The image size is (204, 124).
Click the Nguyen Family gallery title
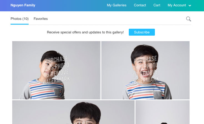[23, 5]
